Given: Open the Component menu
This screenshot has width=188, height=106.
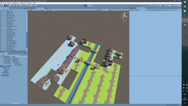Looking at the screenshot, I should [x=23, y=3].
